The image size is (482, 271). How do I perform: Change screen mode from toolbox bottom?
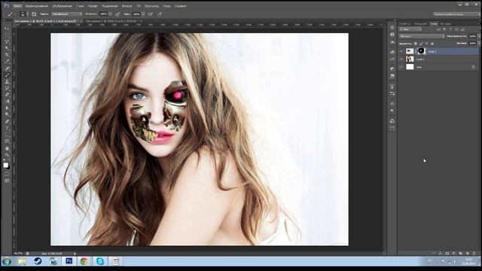[7, 181]
